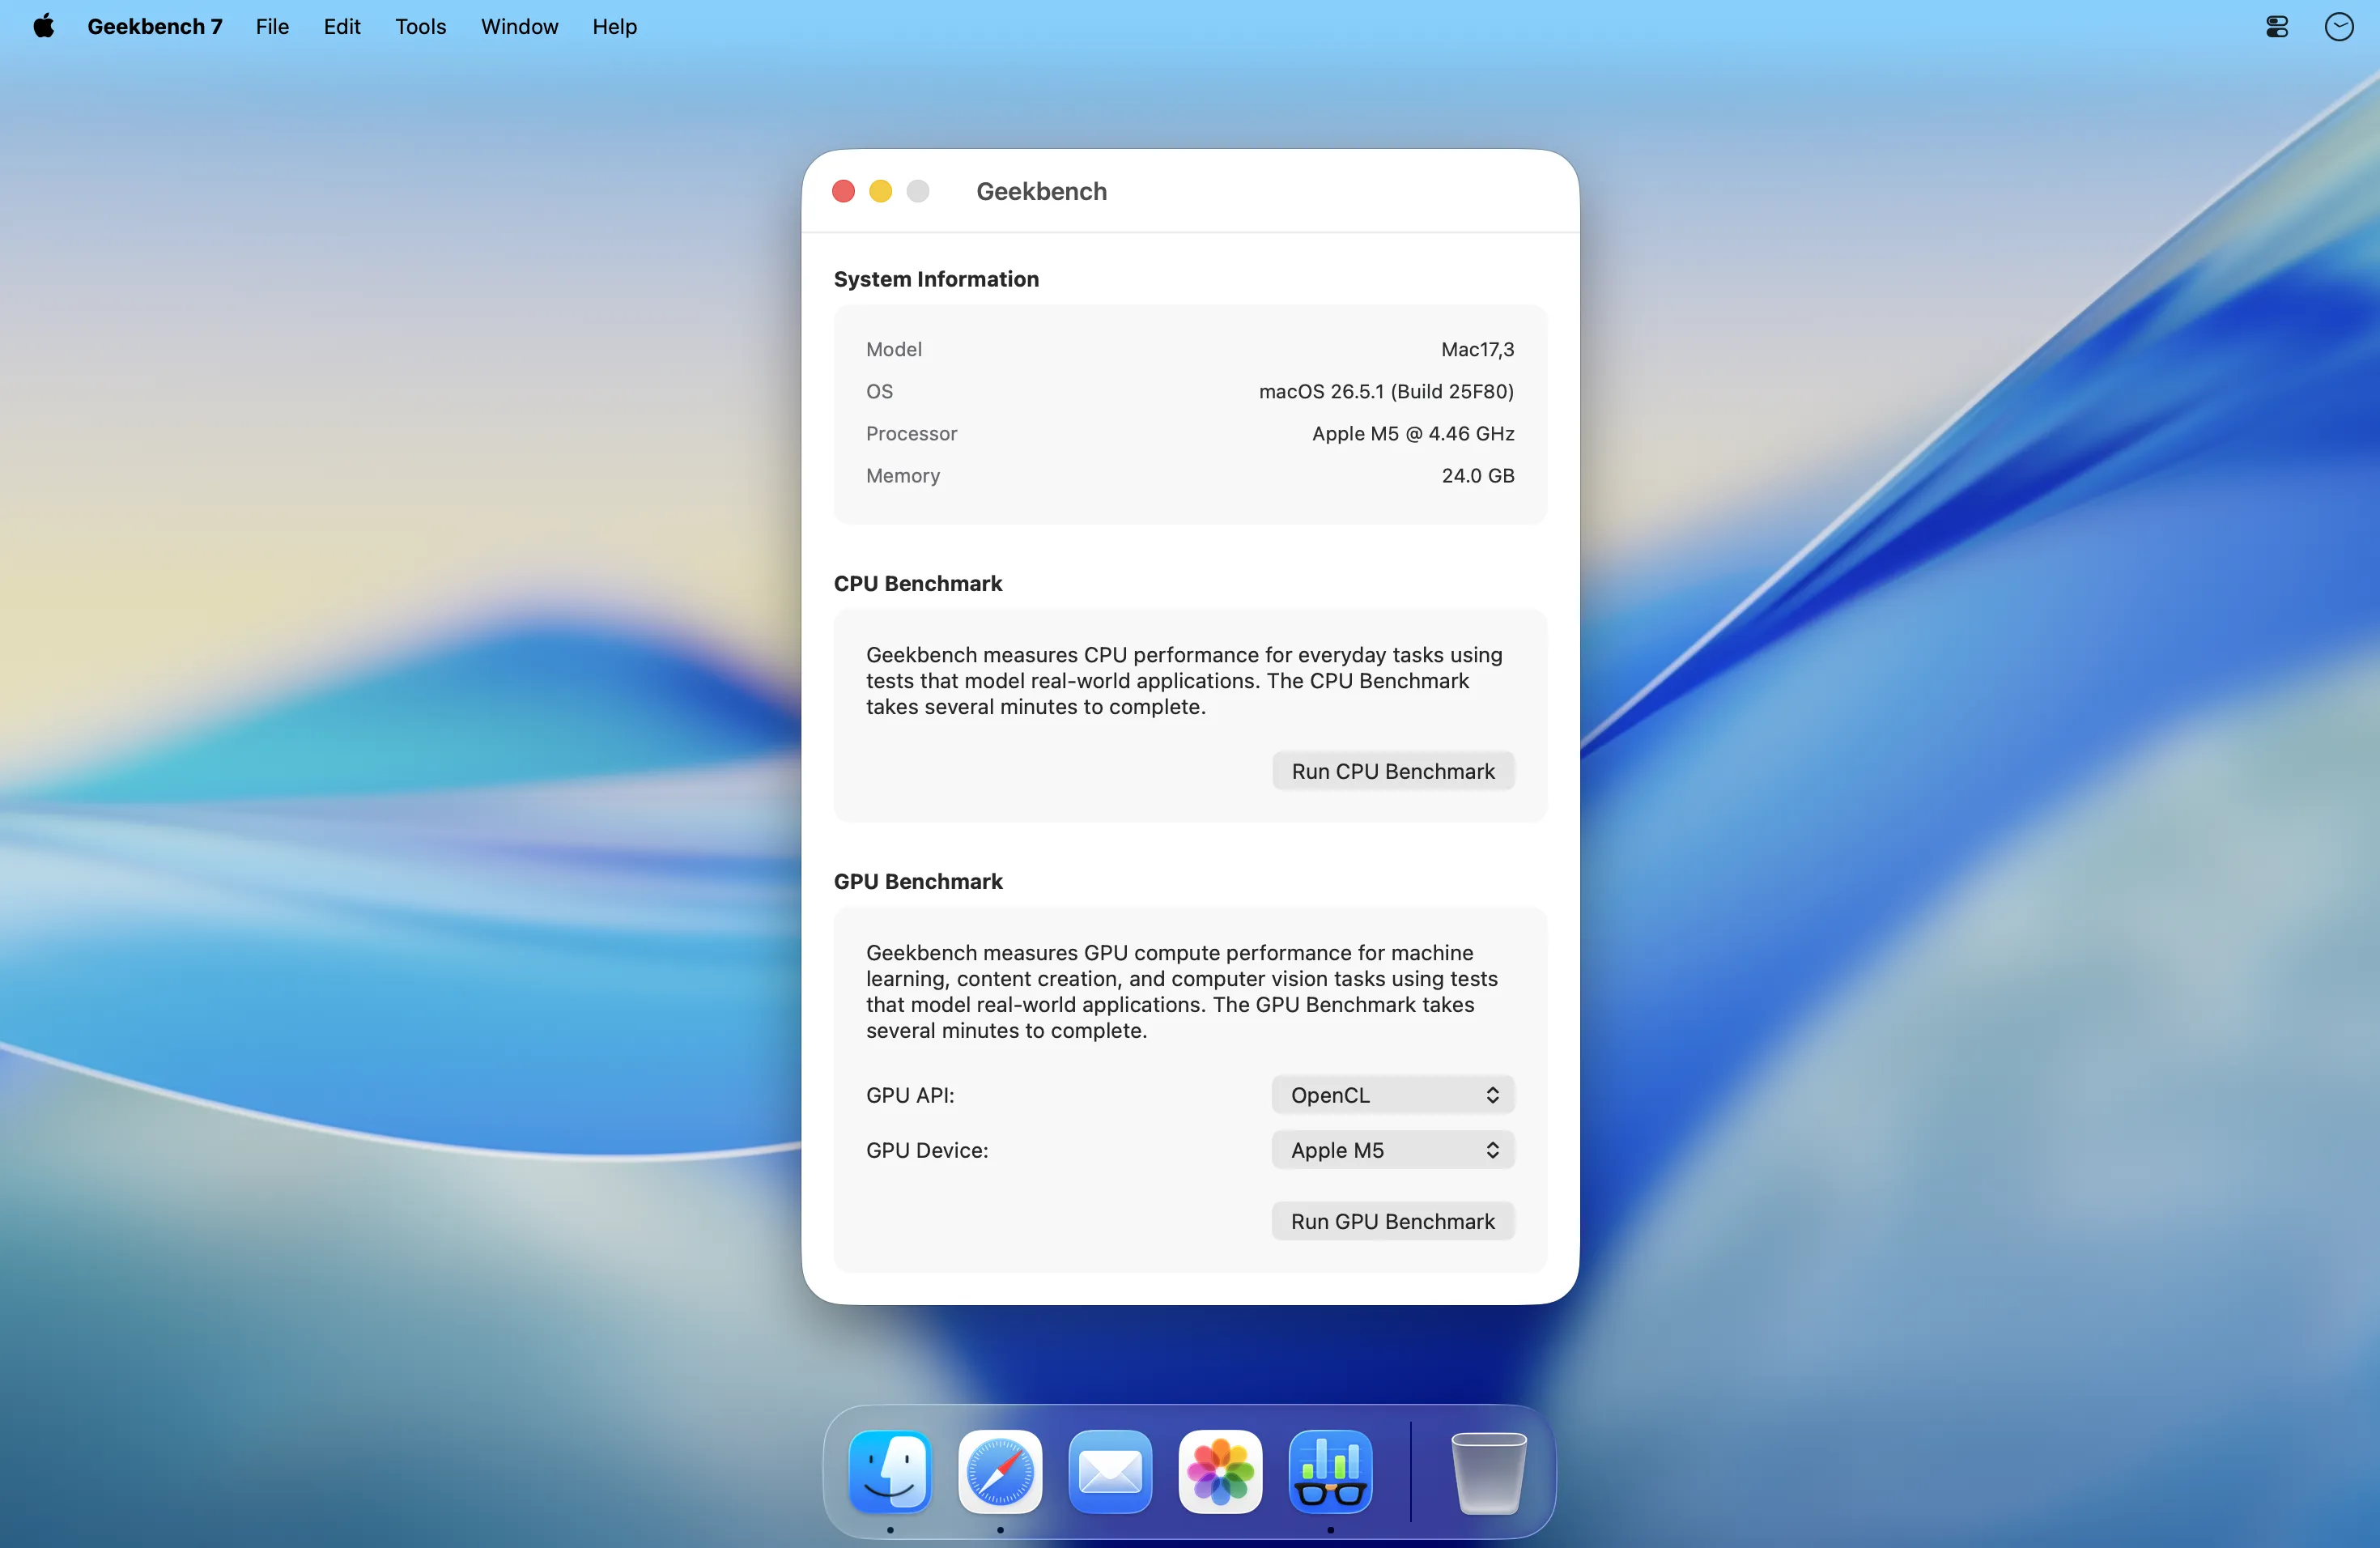Open the Mail app in dock
Viewport: 2380px width, 1548px height.
click(x=1110, y=1471)
